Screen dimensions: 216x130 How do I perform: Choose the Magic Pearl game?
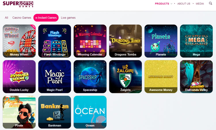coord(55,76)
